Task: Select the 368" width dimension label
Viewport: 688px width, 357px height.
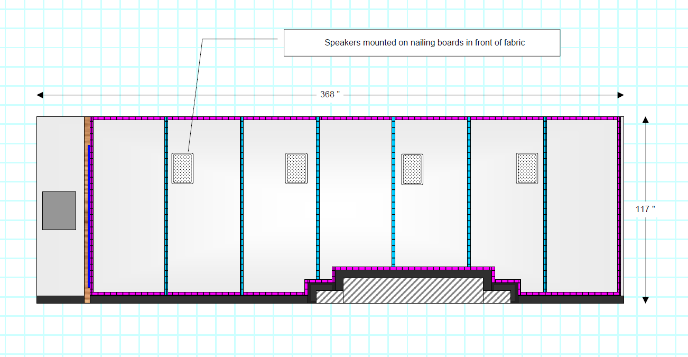Action: 330,95
